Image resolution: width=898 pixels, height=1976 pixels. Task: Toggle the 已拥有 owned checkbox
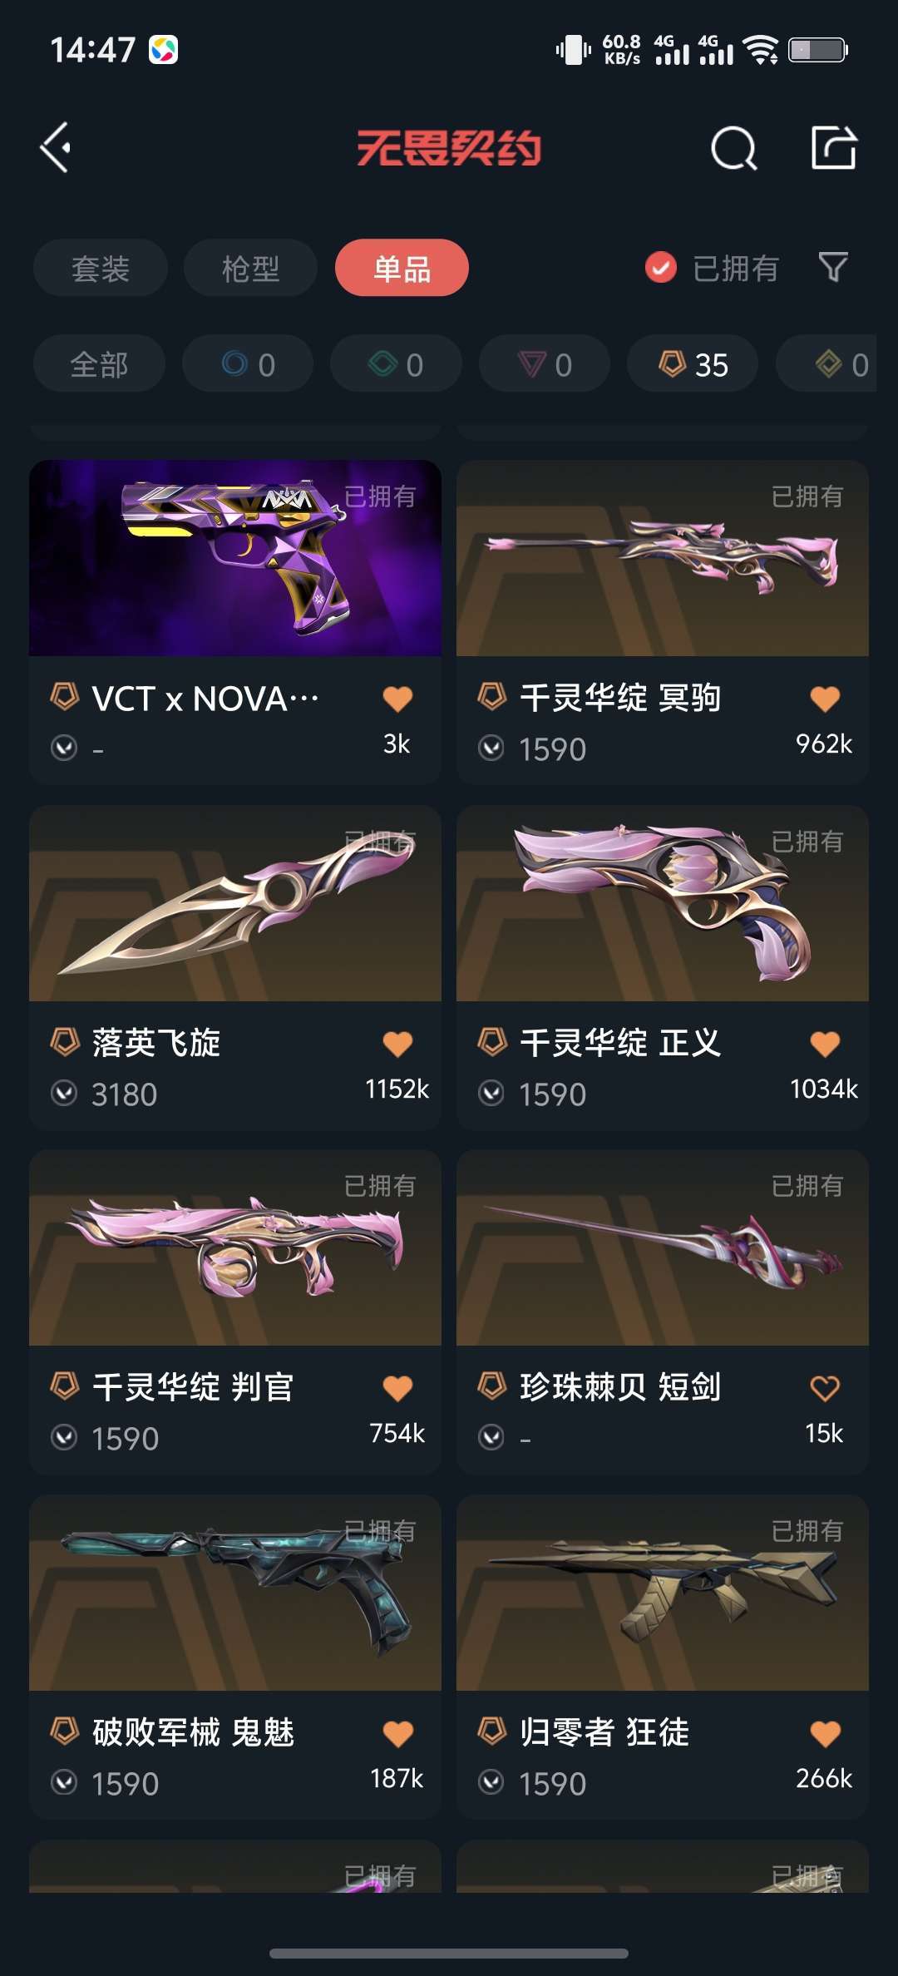point(661,268)
